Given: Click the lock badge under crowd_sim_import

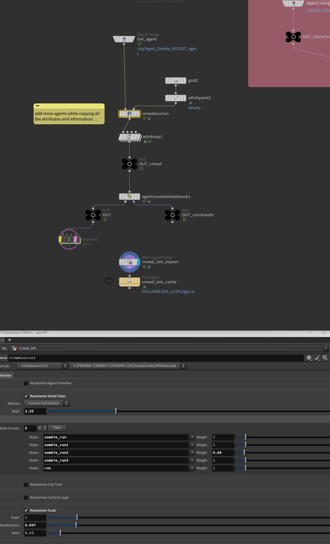Looking at the screenshot, I should pyautogui.click(x=149, y=267).
